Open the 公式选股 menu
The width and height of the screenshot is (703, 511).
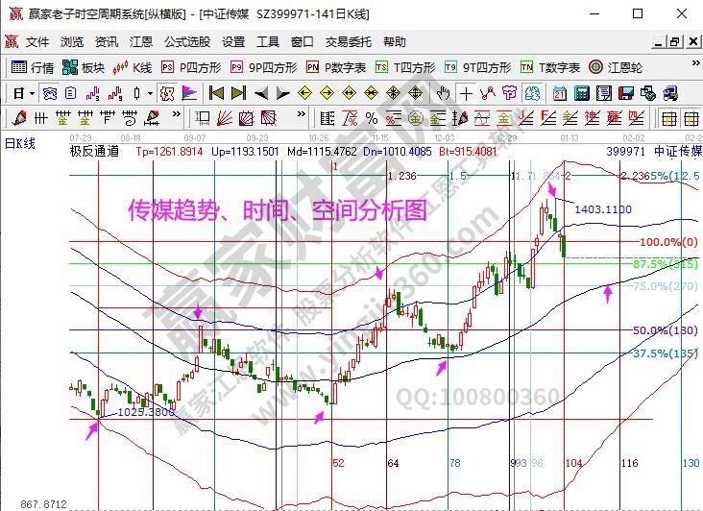tap(186, 42)
